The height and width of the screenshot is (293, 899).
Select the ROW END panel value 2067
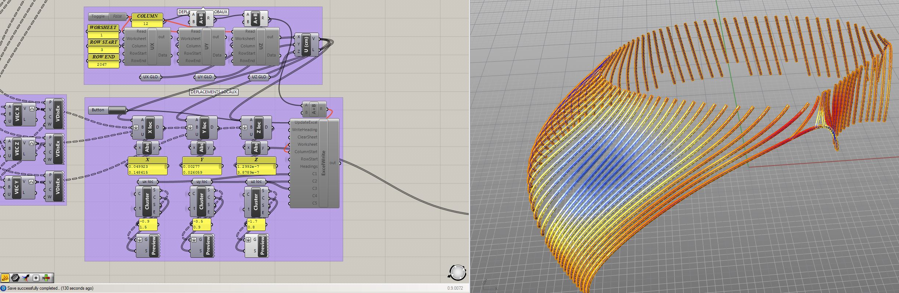(104, 61)
